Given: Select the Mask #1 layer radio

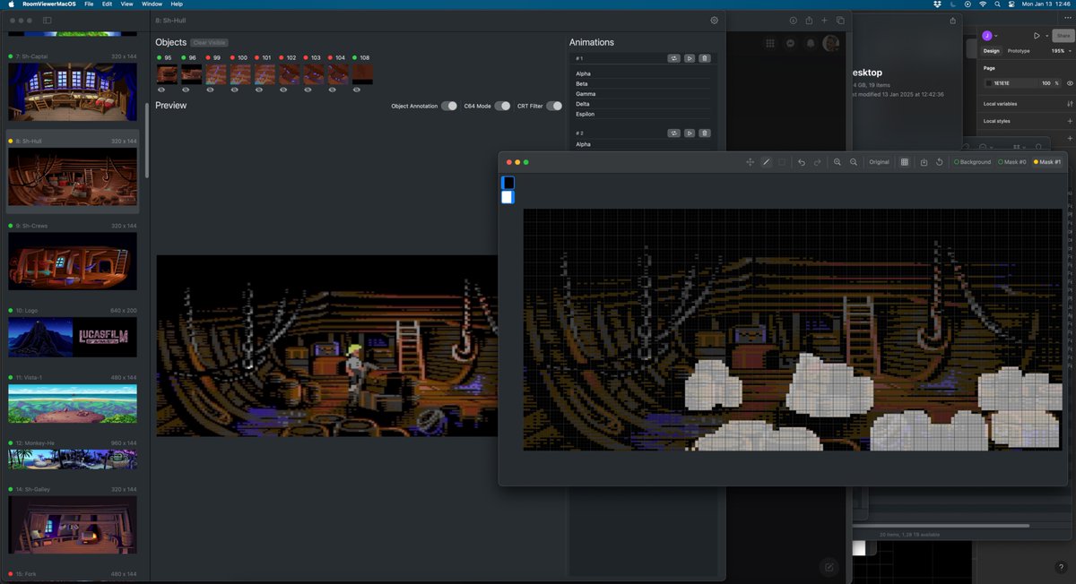Looking at the screenshot, I should click(x=1047, y=162).
